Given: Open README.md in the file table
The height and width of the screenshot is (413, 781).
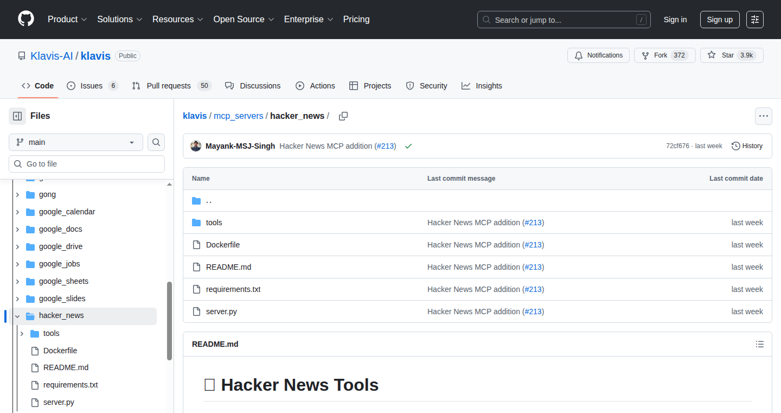Looking at the screenshot, I should tap(228, 267).
